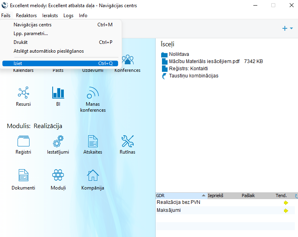Expand the plus dropdown arrow
Screen dimensions: 298x237
click(x=292, y=29)
